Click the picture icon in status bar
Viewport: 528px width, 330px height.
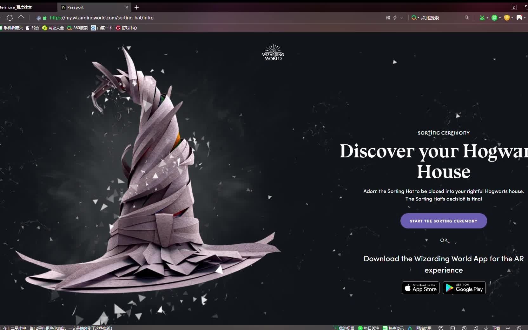click(x=453, y=328)
